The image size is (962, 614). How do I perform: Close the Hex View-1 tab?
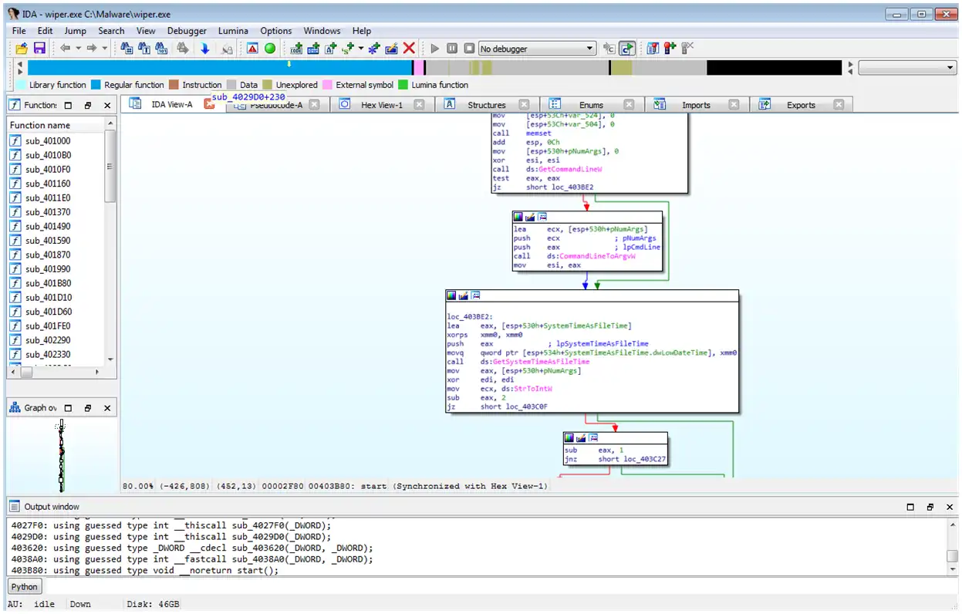click(418, 105)
